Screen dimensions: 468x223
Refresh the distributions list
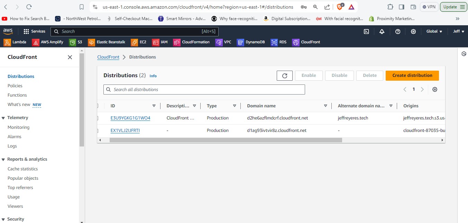pos(285,75)
